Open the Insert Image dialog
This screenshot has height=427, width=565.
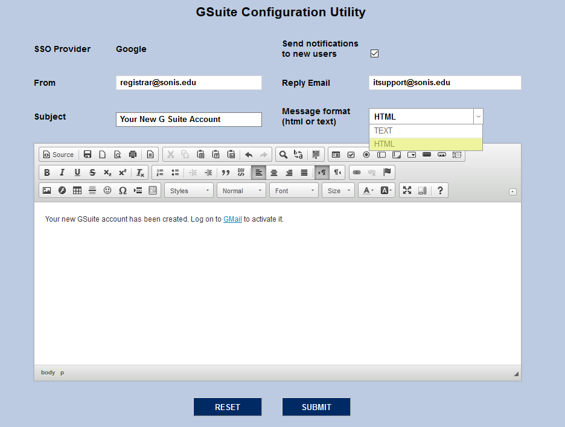(47, 190)
